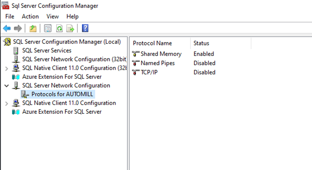
Task: Select Protocols for AUTOMILL tree item
Action: [62, 94]
